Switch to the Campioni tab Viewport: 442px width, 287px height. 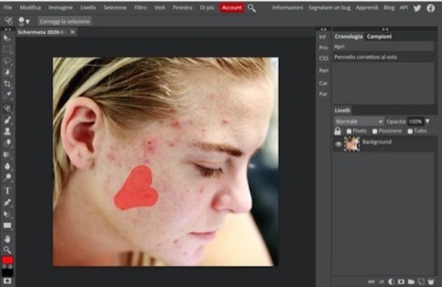[x=379, y=36]
